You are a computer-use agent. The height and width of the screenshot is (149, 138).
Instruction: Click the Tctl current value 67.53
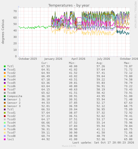(46, 66)
